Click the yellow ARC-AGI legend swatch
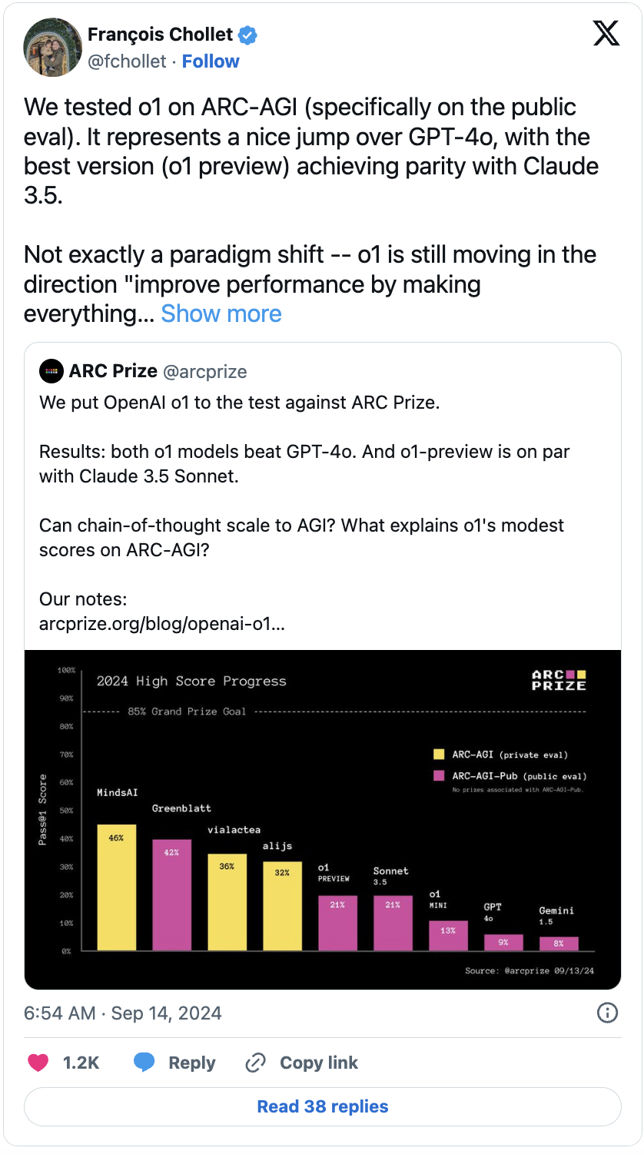 (439, 754)
